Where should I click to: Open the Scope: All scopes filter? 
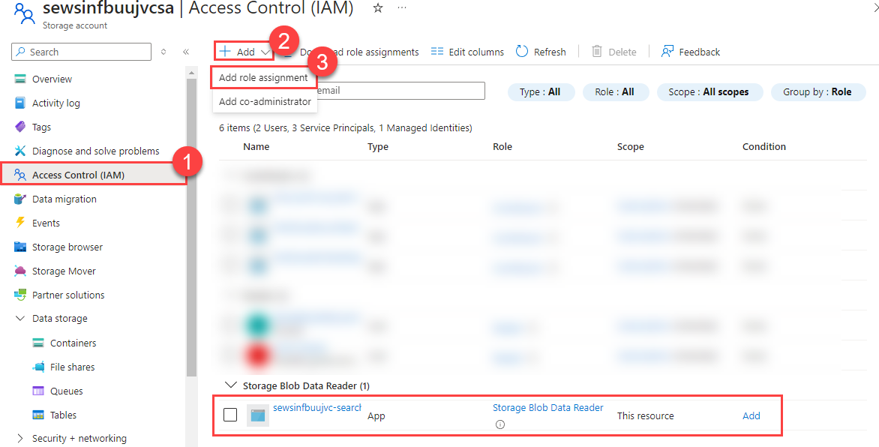pyautogui.click(x=709, y=91)
